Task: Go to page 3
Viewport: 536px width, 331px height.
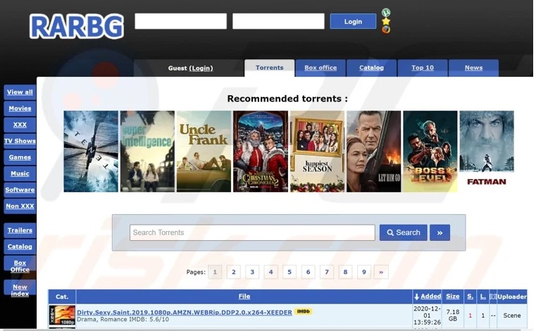Action: [x=252, y=272]
